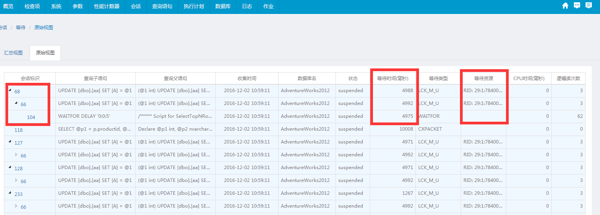Open the 日志 menu in navigation bar
This screenshot has width=600, height=215.
247,7
